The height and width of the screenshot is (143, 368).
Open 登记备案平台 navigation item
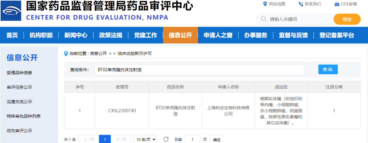(337, 35)
